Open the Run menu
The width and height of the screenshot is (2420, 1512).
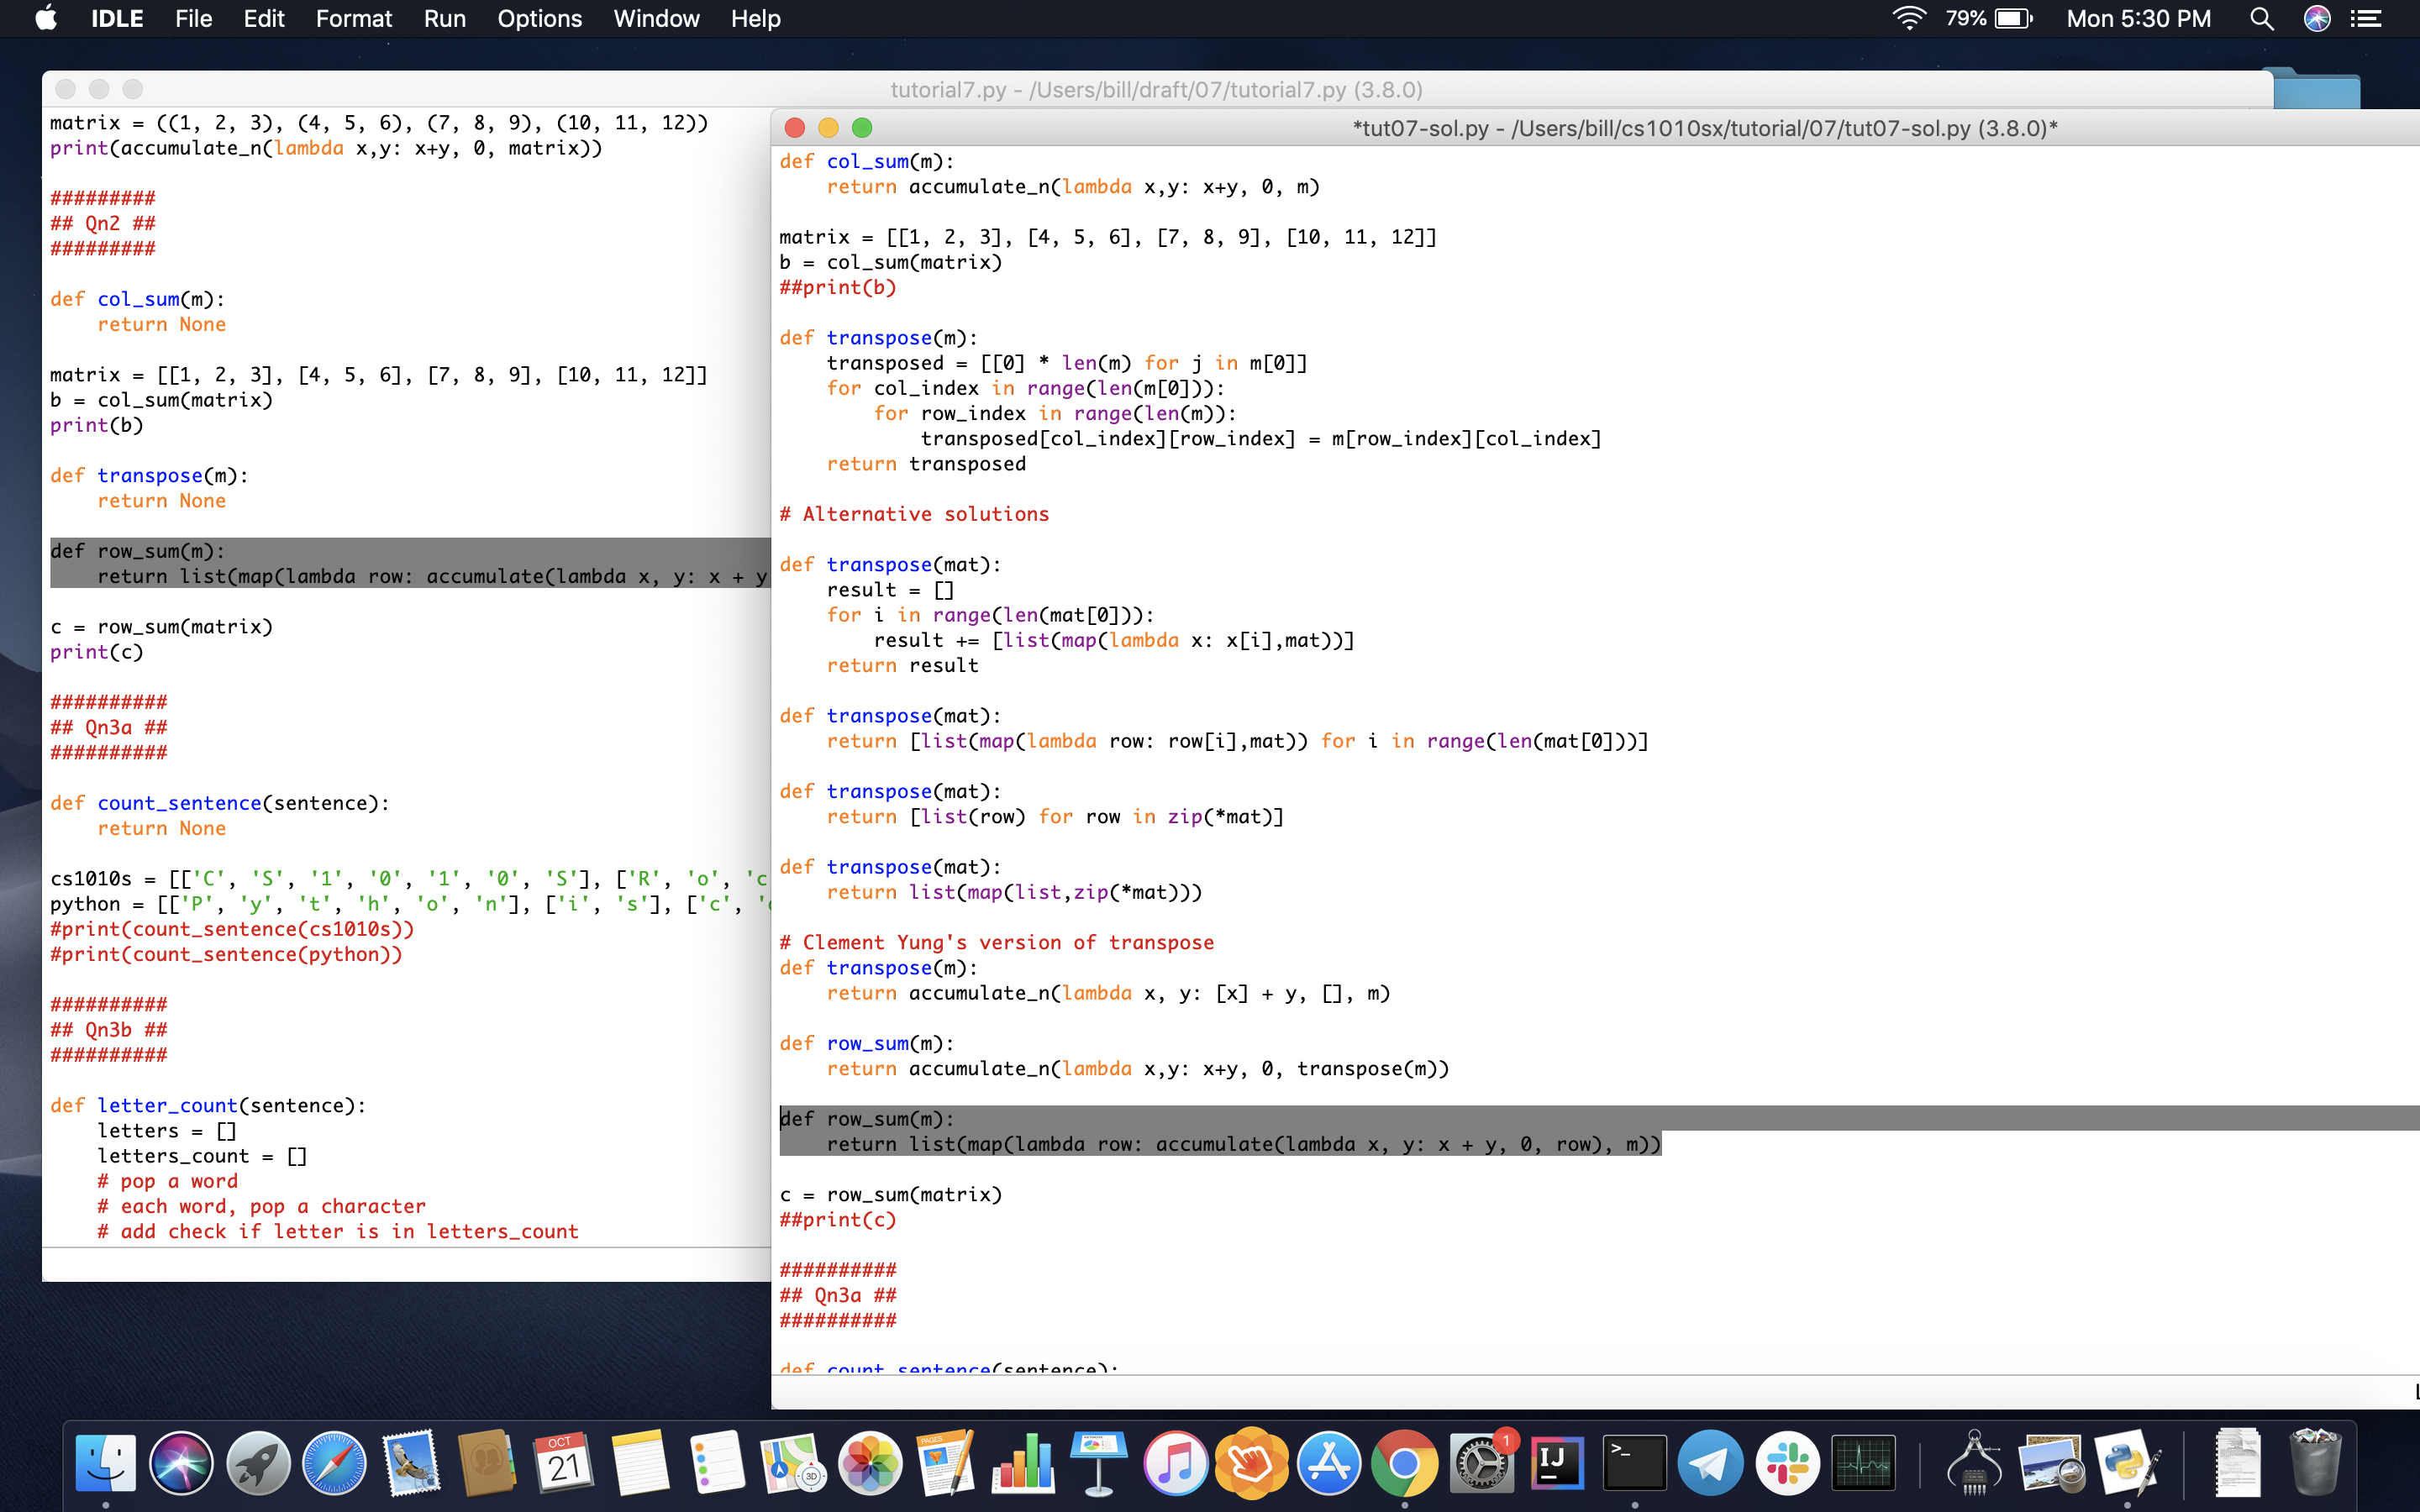pos(444,19)
